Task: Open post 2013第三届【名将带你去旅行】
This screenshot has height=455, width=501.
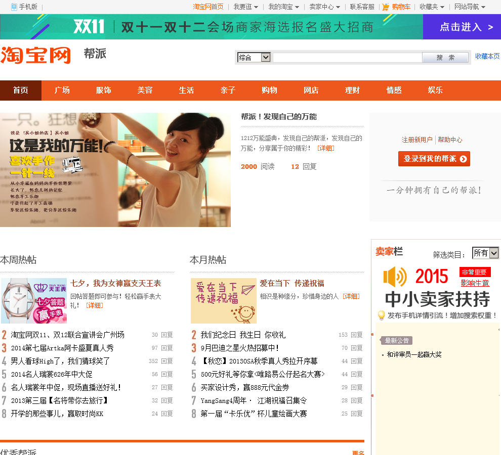Action: coord(59,400)
